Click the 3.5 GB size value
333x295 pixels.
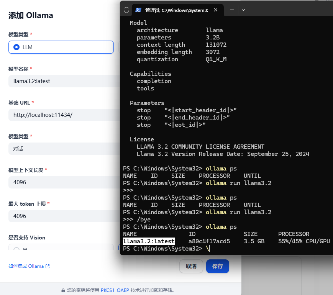pyautogui.click(x=254, y=241)
